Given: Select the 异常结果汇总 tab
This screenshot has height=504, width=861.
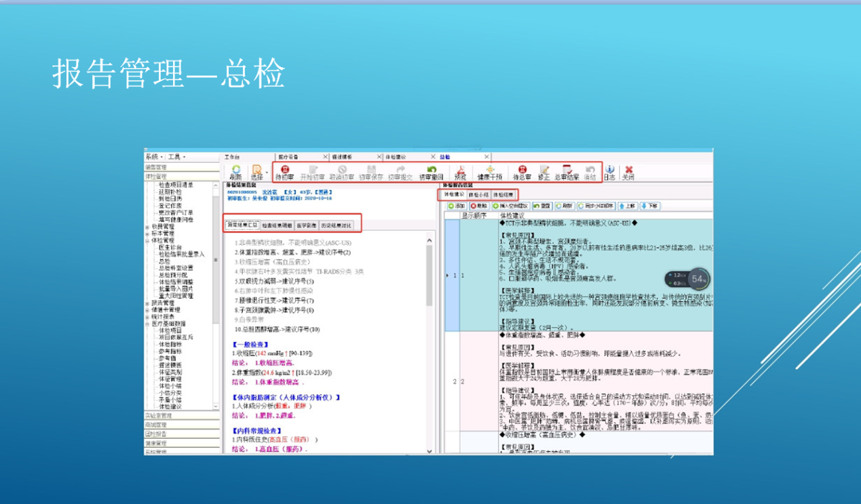Looking at the screenshot, I should [242, 225].
